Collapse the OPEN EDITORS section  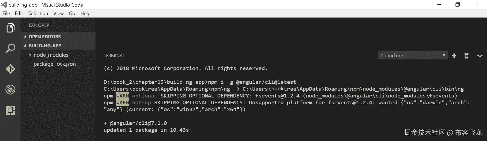[45, 37]
